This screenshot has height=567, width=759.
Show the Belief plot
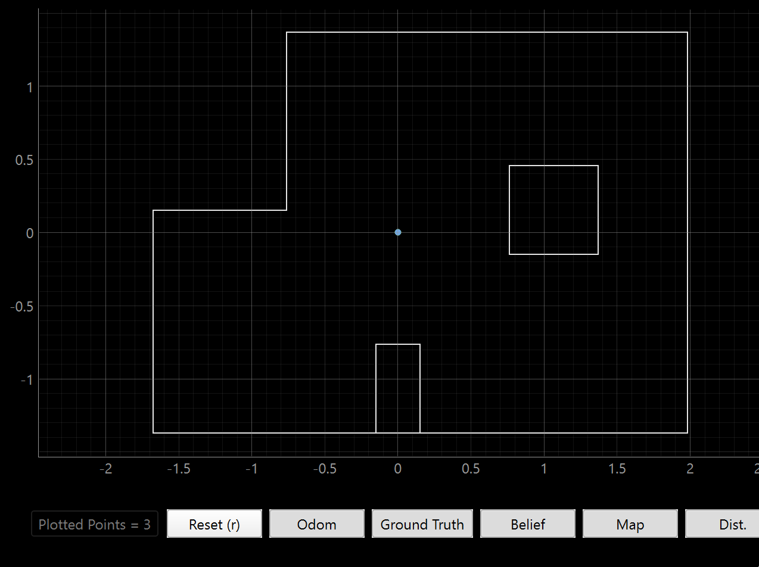coord(528,524)
